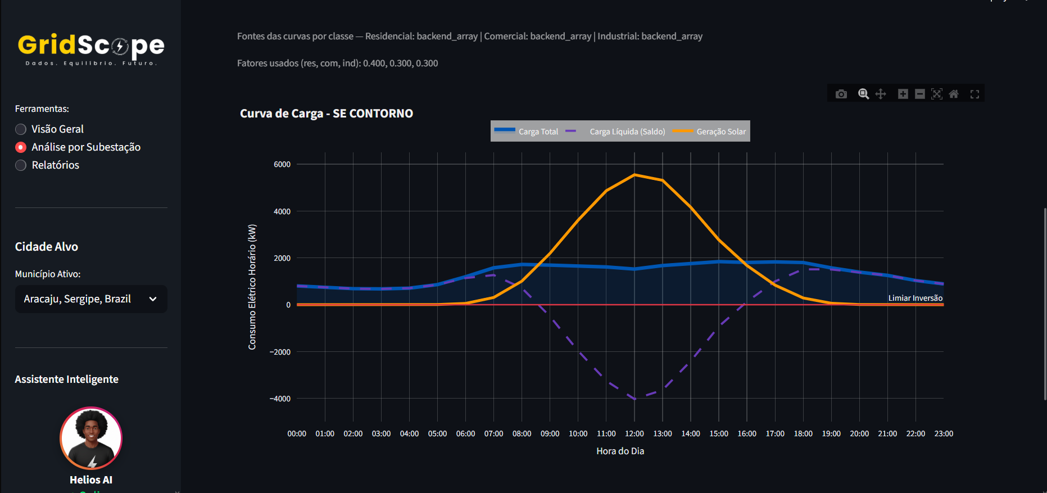This screenshot has width=1047, height=493.
Task: Open the Helios AI assistant avatar
Action: pyautogui.click(x=91, y=438)
